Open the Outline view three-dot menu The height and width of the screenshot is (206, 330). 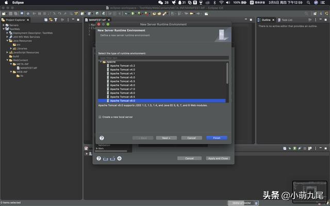(316, 20)
